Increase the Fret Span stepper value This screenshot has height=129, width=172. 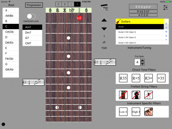point(142,61)
